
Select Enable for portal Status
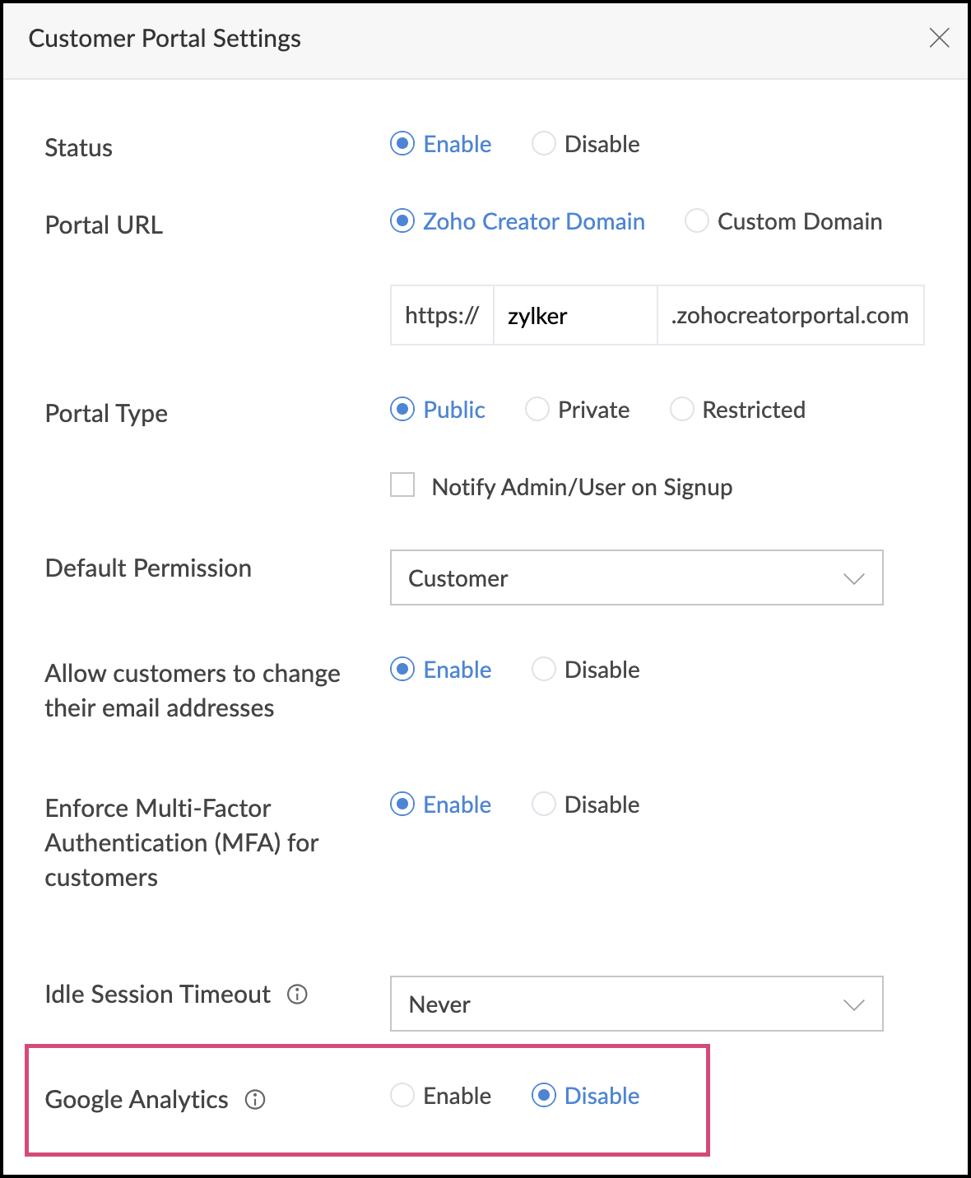point(402,144)
